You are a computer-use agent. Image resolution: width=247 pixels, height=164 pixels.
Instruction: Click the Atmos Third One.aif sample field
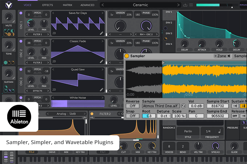point(161,106)
